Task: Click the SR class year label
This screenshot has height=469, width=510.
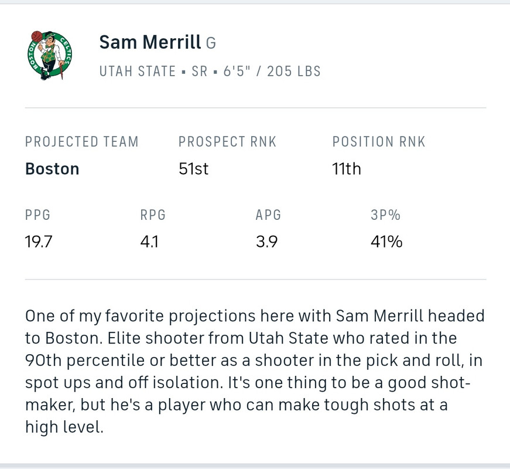Action: click(x=200, y=72)
